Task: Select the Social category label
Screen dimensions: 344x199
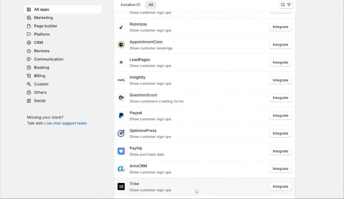Action: tap(40, 101)
